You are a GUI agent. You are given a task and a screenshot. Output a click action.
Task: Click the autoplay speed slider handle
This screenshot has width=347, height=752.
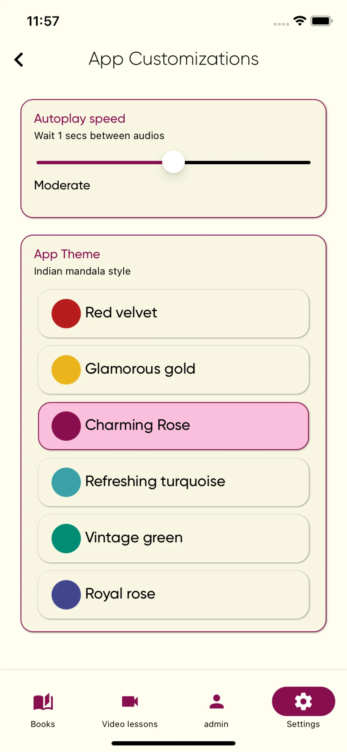point(173,162)
